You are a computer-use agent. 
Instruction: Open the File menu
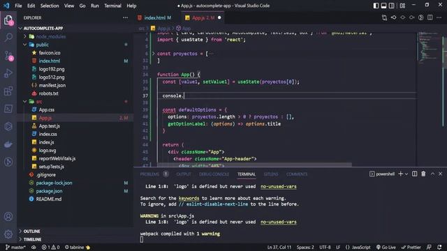point(18,6)
